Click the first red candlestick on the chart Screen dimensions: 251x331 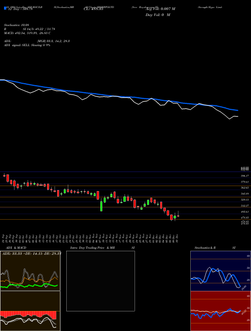(x=4, y=176)
